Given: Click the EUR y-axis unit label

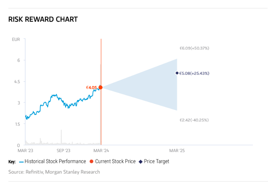Looking at the screenshot, I should tap(16, 39).
